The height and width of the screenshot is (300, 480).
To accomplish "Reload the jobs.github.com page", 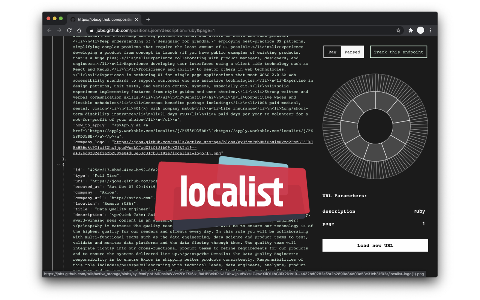I will (x=69, y=30).
